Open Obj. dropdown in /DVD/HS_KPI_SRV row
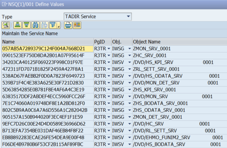Screen dimensions: 227x148 tap(130, 62)
